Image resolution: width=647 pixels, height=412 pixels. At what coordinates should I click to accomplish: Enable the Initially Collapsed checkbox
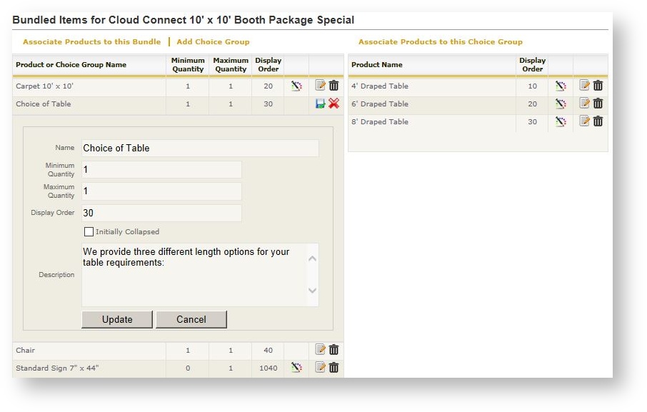(89, 231)
